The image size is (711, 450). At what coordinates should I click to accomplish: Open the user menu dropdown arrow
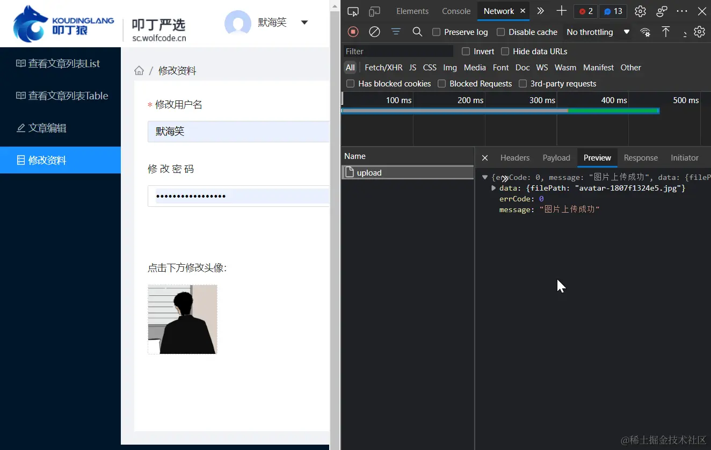(304, 23)
